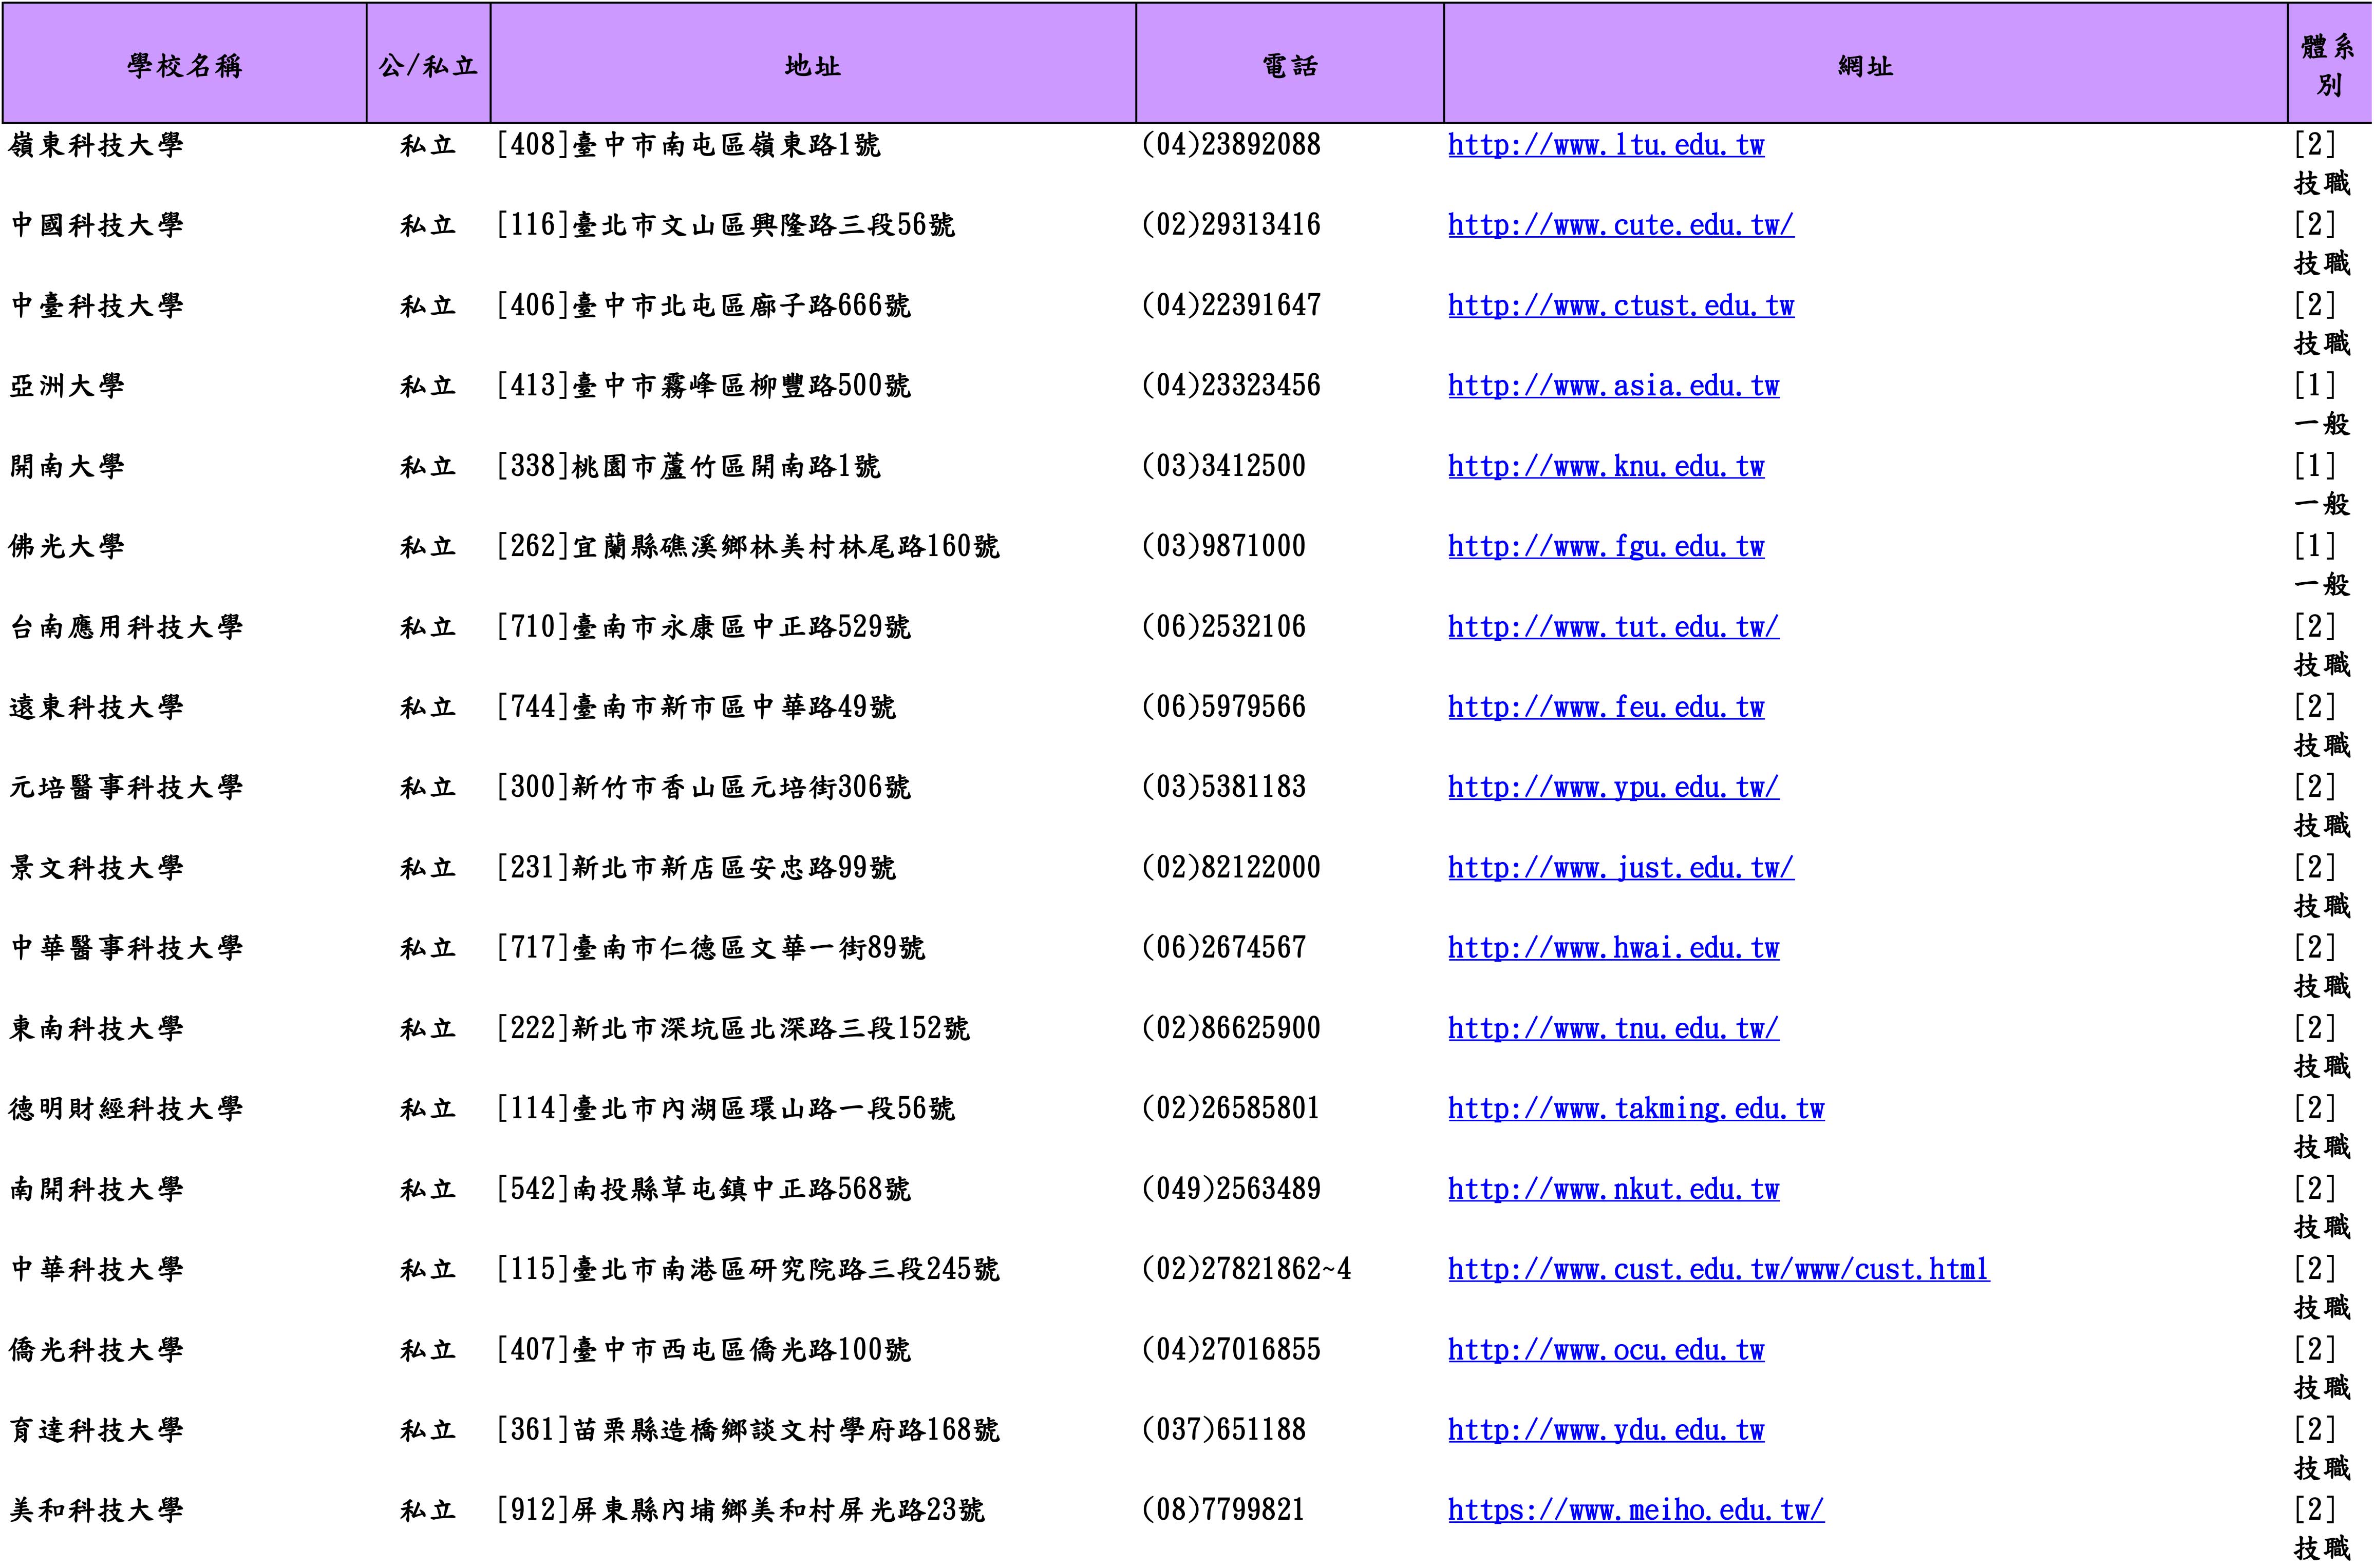Open the www.fgu.edu.tw link
This screenshot has height=1568, width=2374.
[1605, 547]
